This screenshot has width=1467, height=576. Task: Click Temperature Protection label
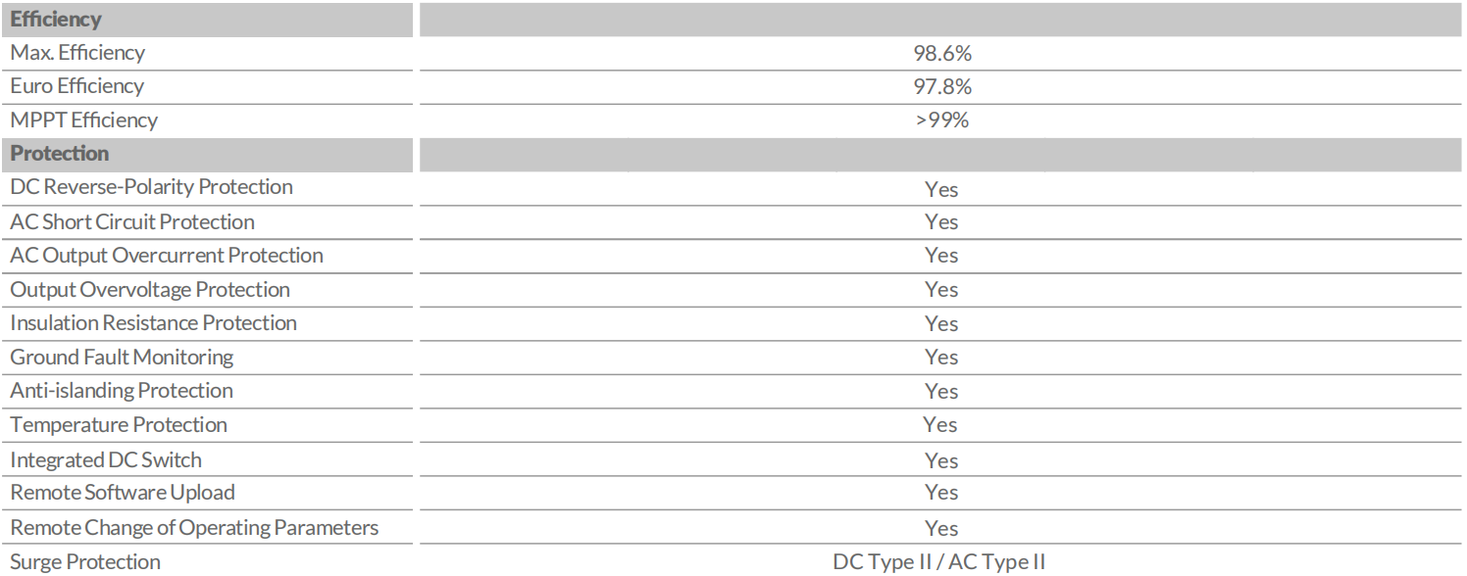[119, 425]
